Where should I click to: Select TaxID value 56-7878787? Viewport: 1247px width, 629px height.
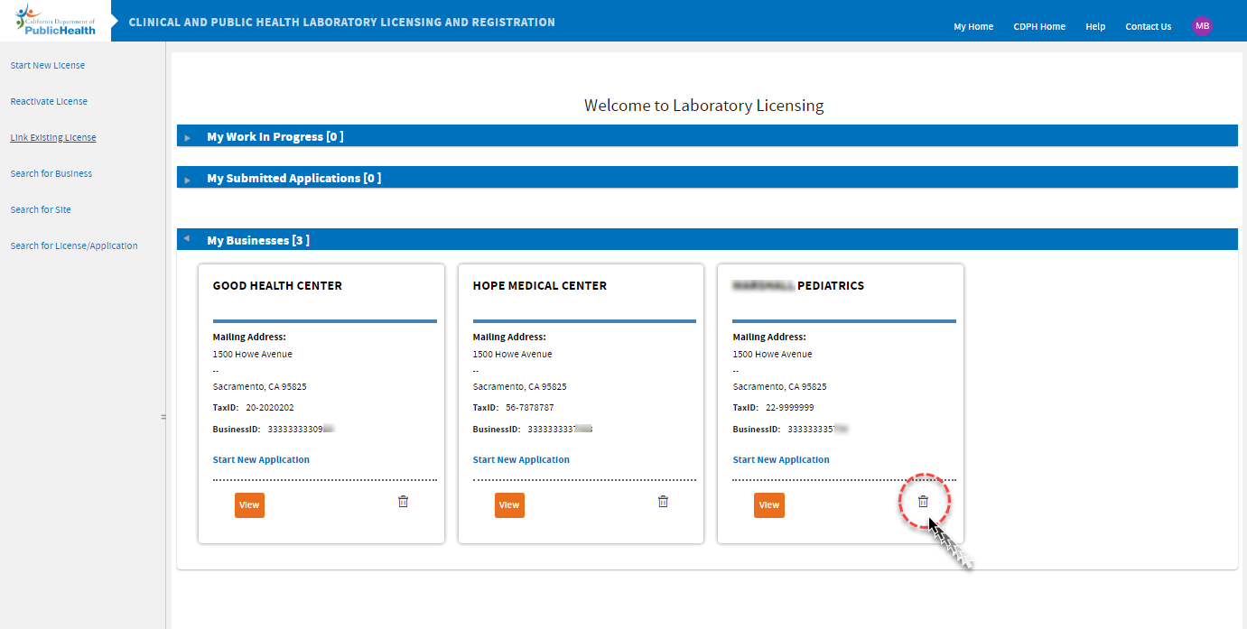click(x=530, y=408)
